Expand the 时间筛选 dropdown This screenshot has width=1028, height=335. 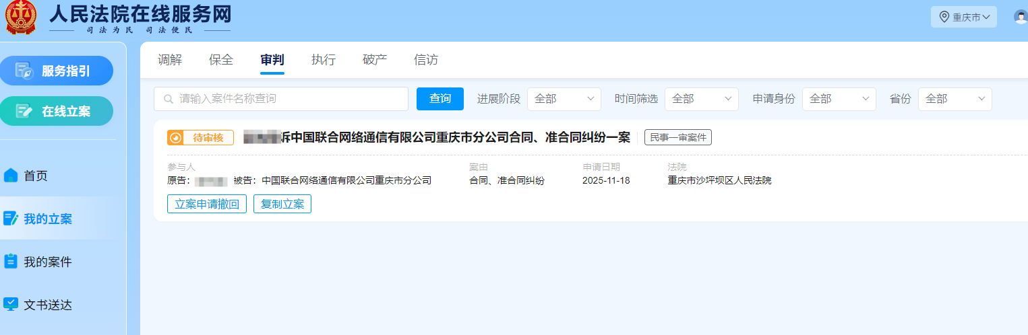tap(701, 99)
